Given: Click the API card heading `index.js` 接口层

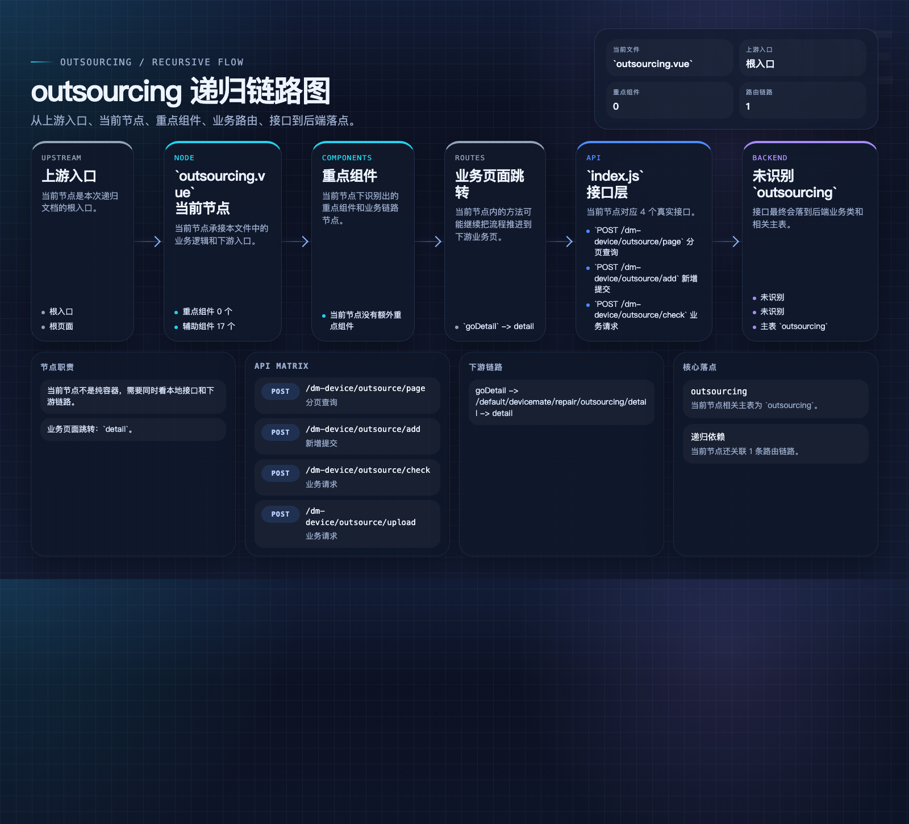Looking at the screenshot, I should tap(615, 184).
